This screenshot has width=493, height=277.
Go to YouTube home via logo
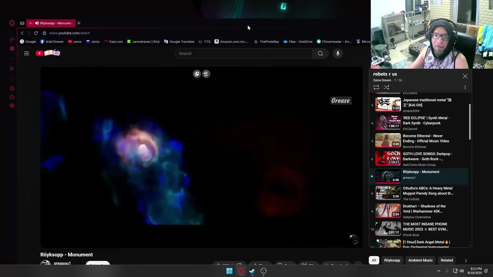click(x=48, y=53)
